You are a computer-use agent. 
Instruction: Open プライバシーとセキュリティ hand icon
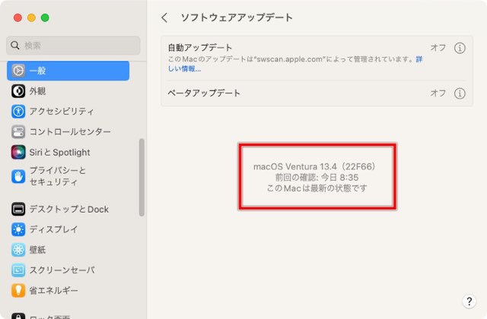(18, 176)
